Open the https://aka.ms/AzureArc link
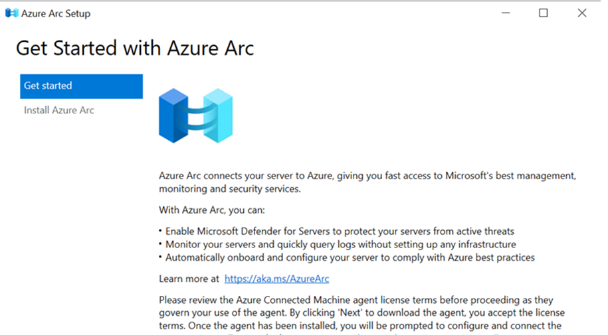This screenshot has height=335, width=608. [x=276, y=279]
